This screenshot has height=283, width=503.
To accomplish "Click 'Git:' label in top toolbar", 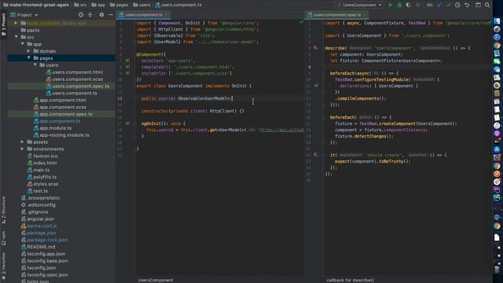I will coord(430,5).
